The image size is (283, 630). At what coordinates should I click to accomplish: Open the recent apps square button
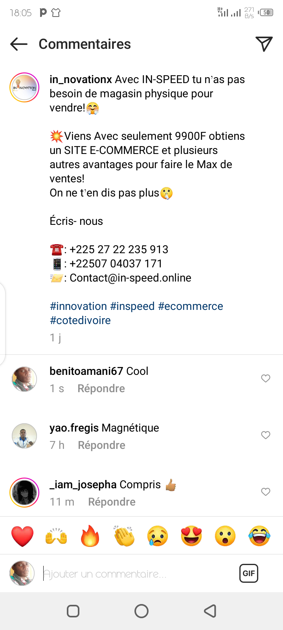73,611
